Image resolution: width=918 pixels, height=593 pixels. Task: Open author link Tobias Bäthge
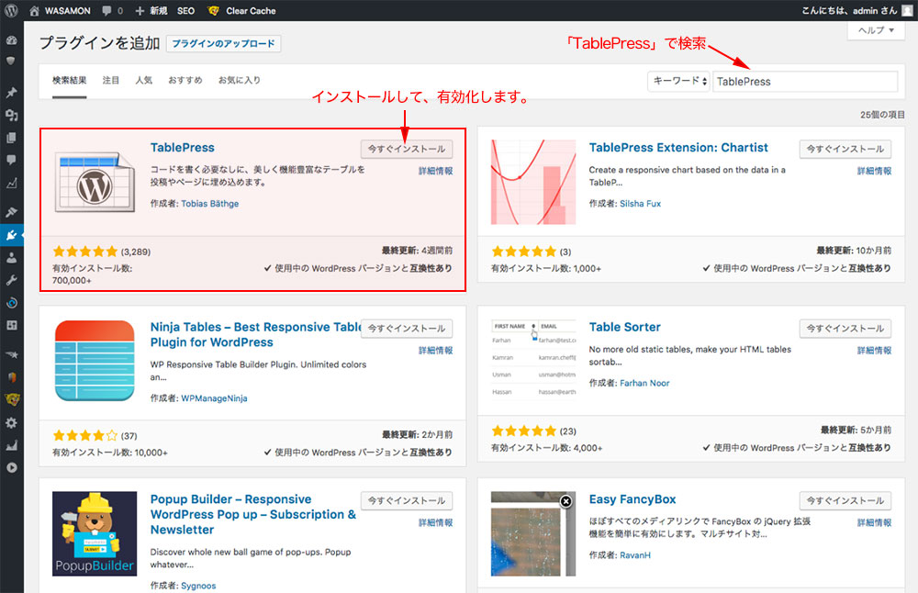[209, 204]
